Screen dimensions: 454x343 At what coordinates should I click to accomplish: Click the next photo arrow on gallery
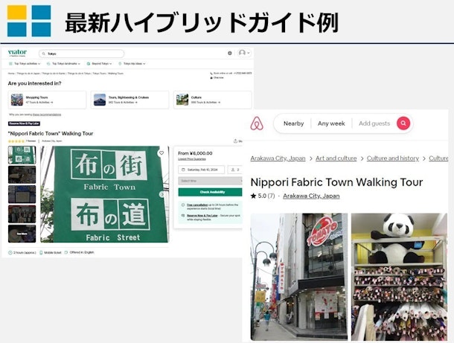click(162, 194)
